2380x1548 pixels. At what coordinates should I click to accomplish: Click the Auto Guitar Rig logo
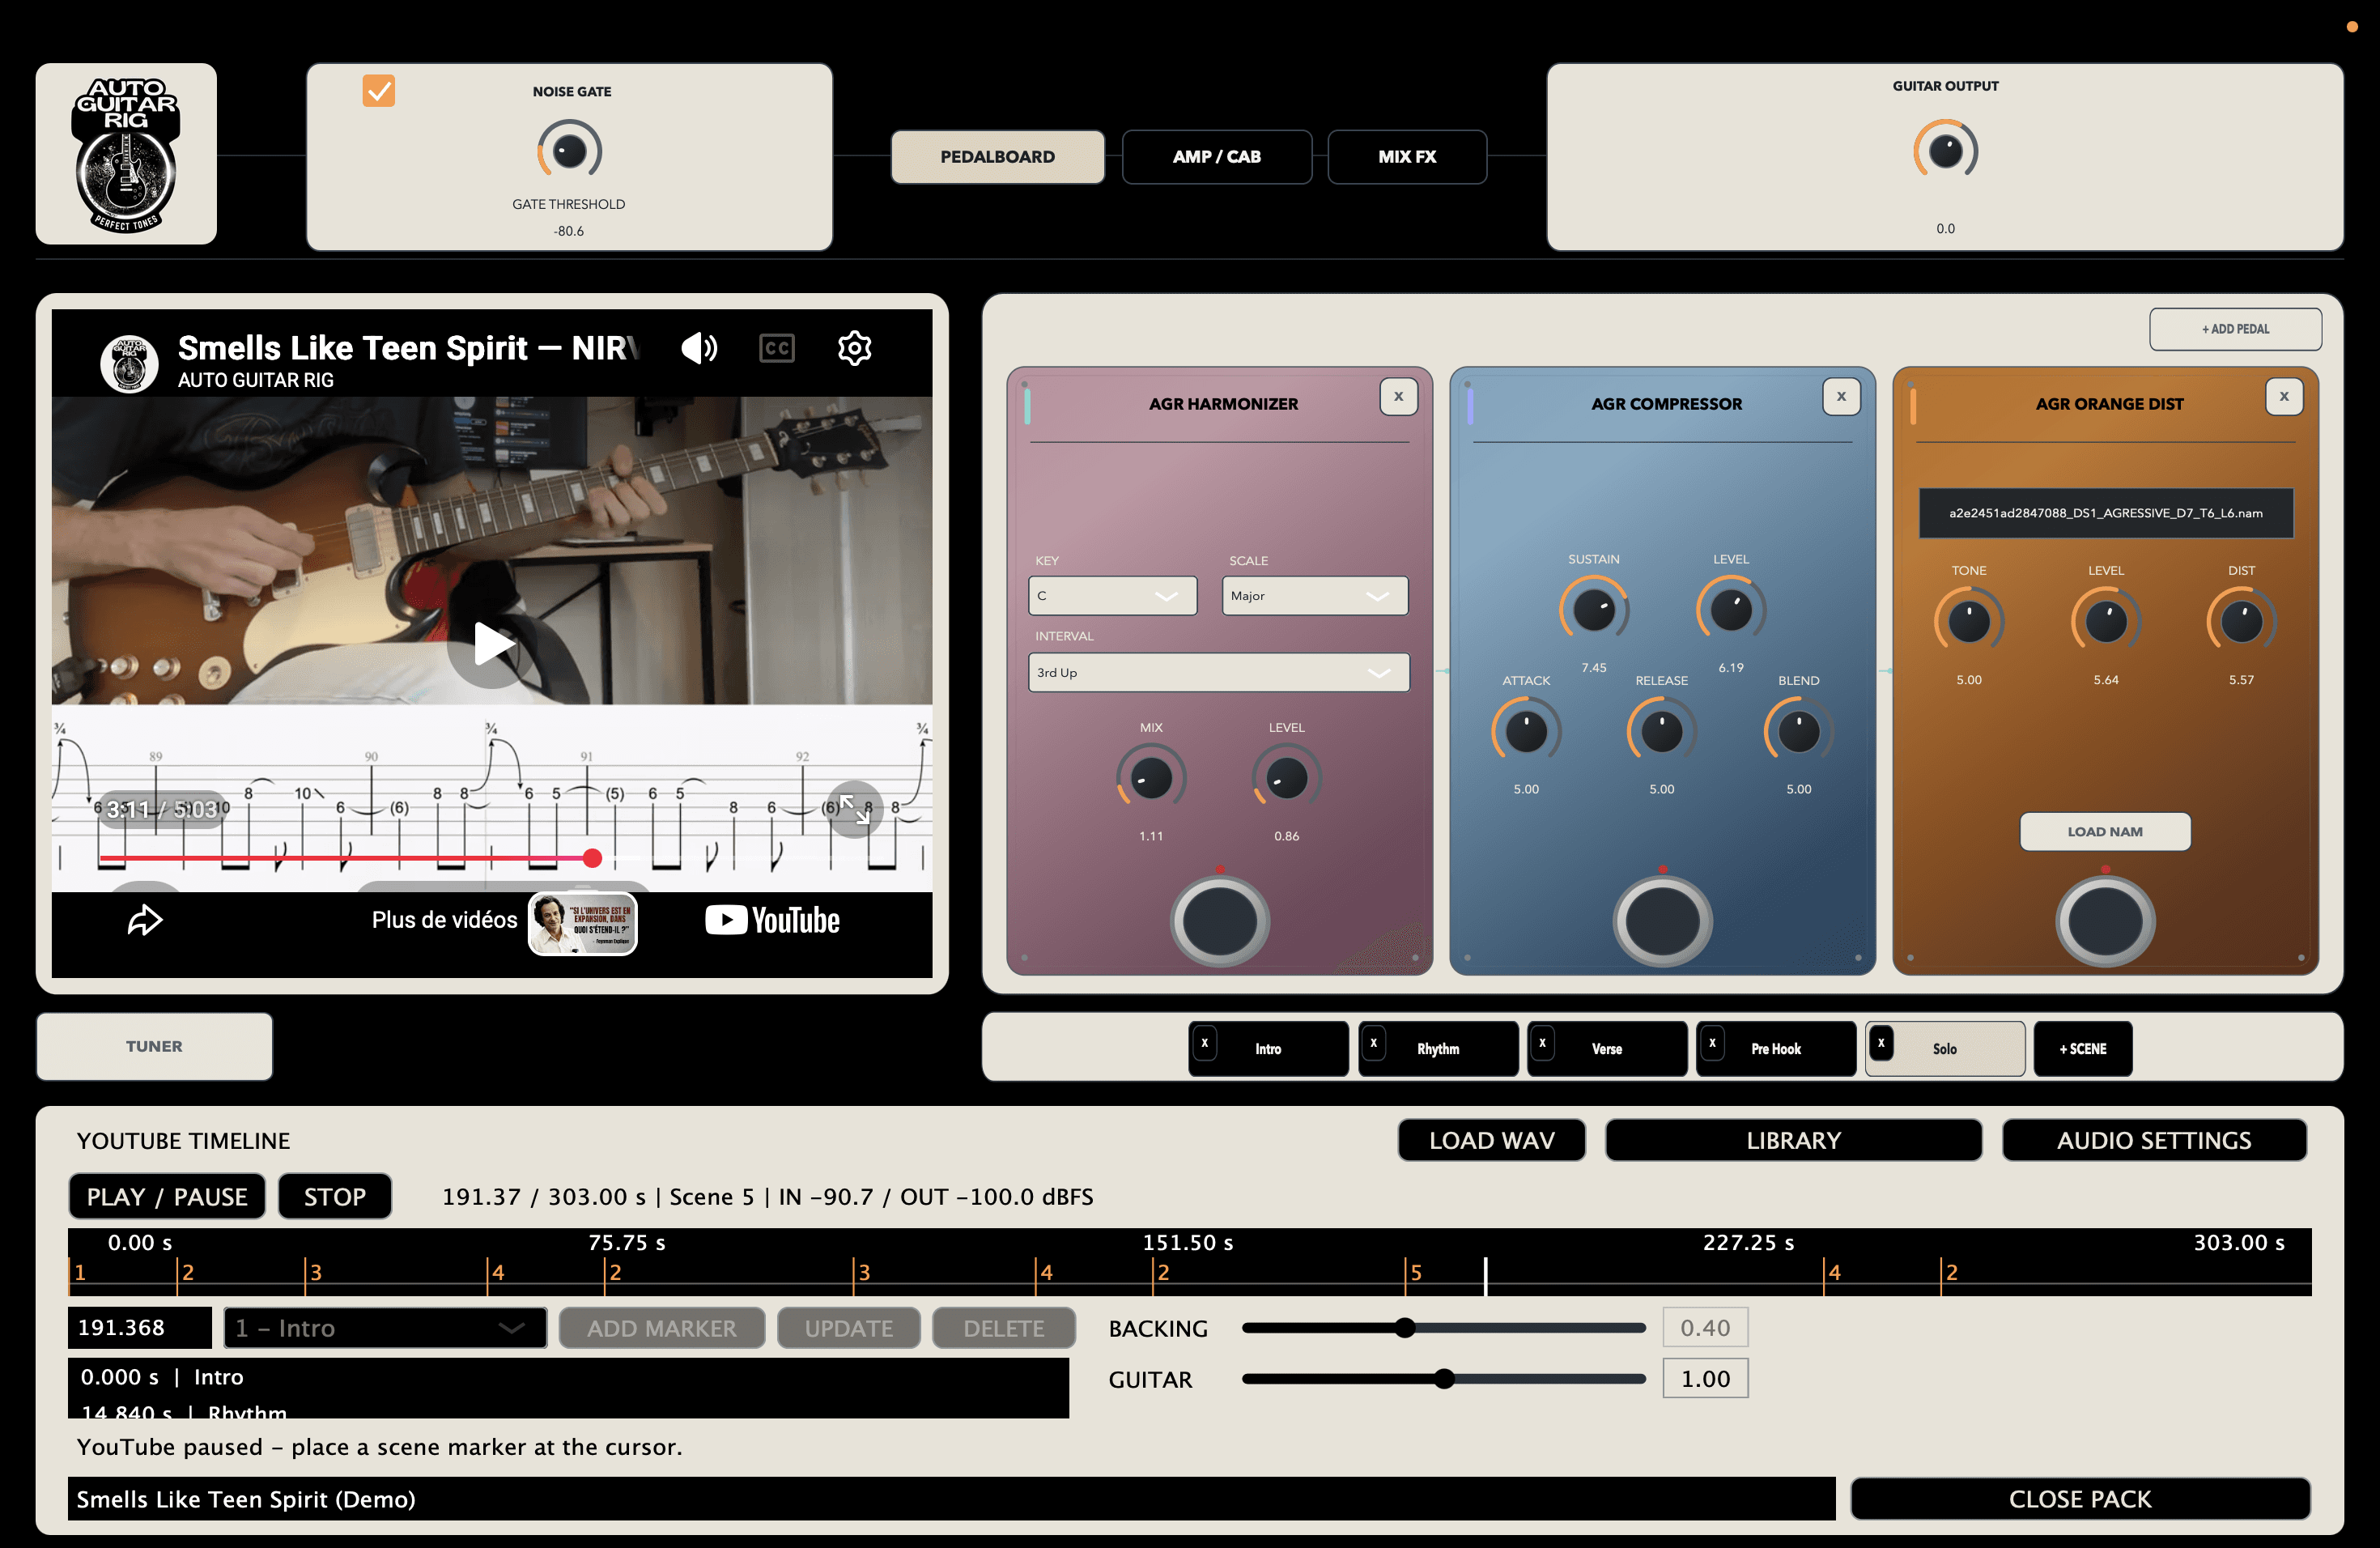(126, 154)
